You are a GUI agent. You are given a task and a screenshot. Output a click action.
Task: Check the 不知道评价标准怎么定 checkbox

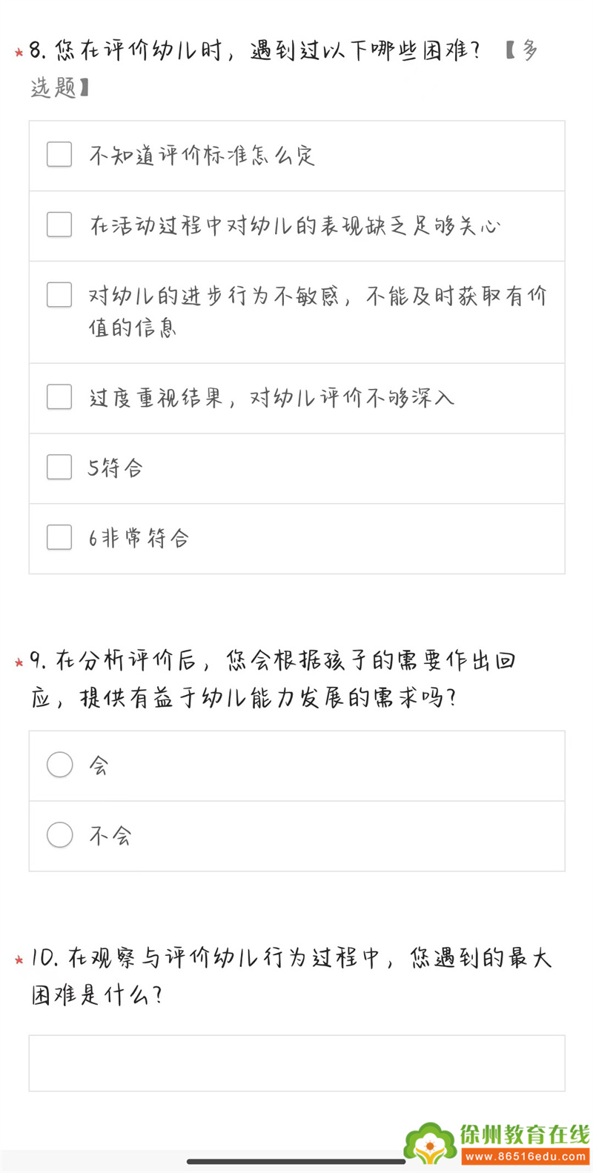point(59,155)
